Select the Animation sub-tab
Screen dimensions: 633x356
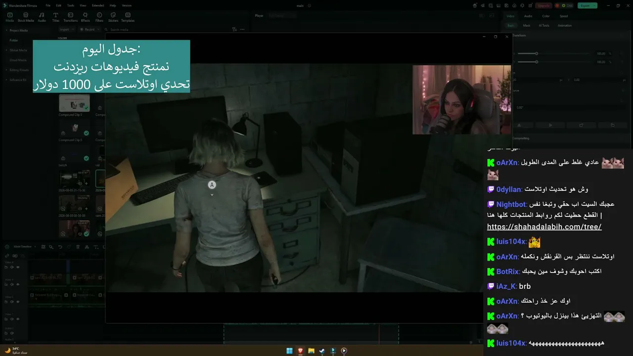tap(565, 25)
